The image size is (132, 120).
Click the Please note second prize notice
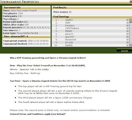click(60, 110)
